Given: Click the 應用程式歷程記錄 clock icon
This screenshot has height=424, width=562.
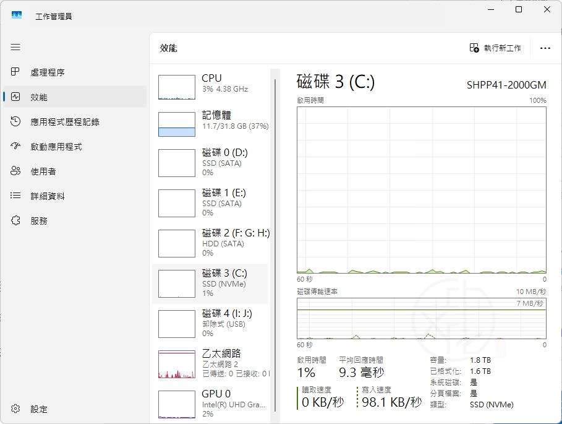Looking at the screenshot, I should point(15,121).
